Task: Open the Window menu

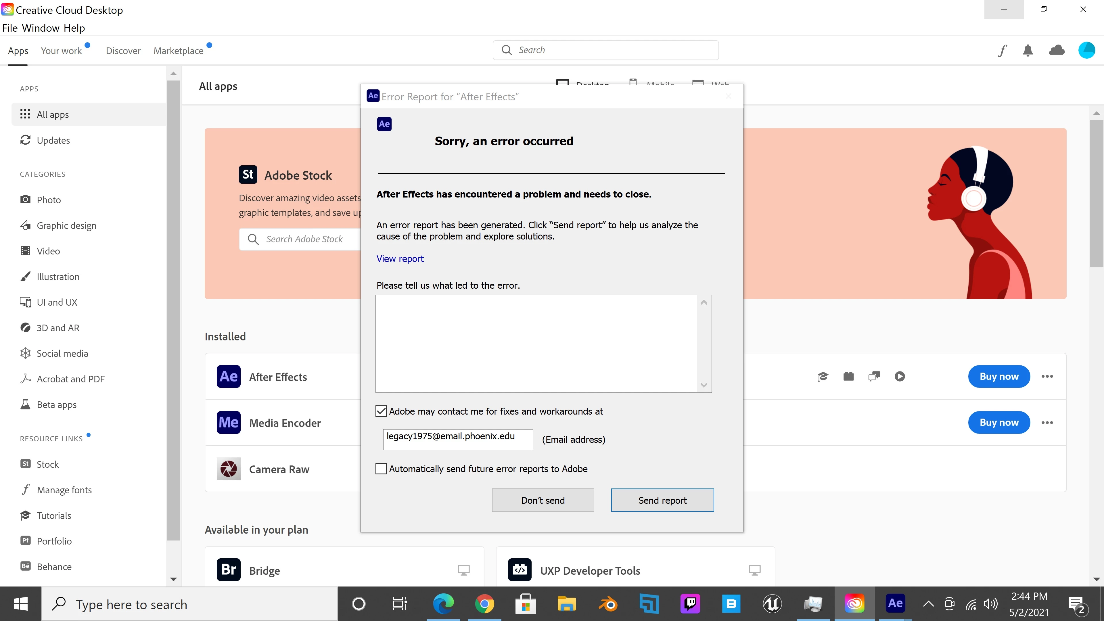Action: pyautogui.click(x=41, y=28)
